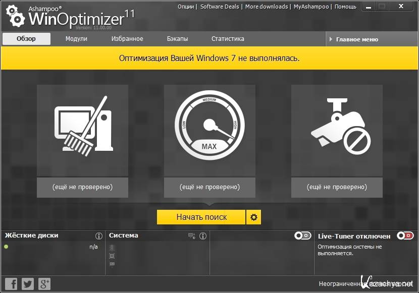Click the system cleanup broom tile

click(82, 131)
